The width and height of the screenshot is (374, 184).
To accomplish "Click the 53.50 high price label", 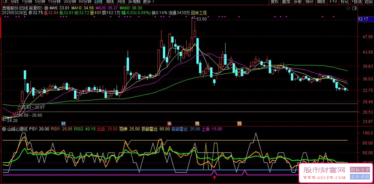I will click(201, 19).
